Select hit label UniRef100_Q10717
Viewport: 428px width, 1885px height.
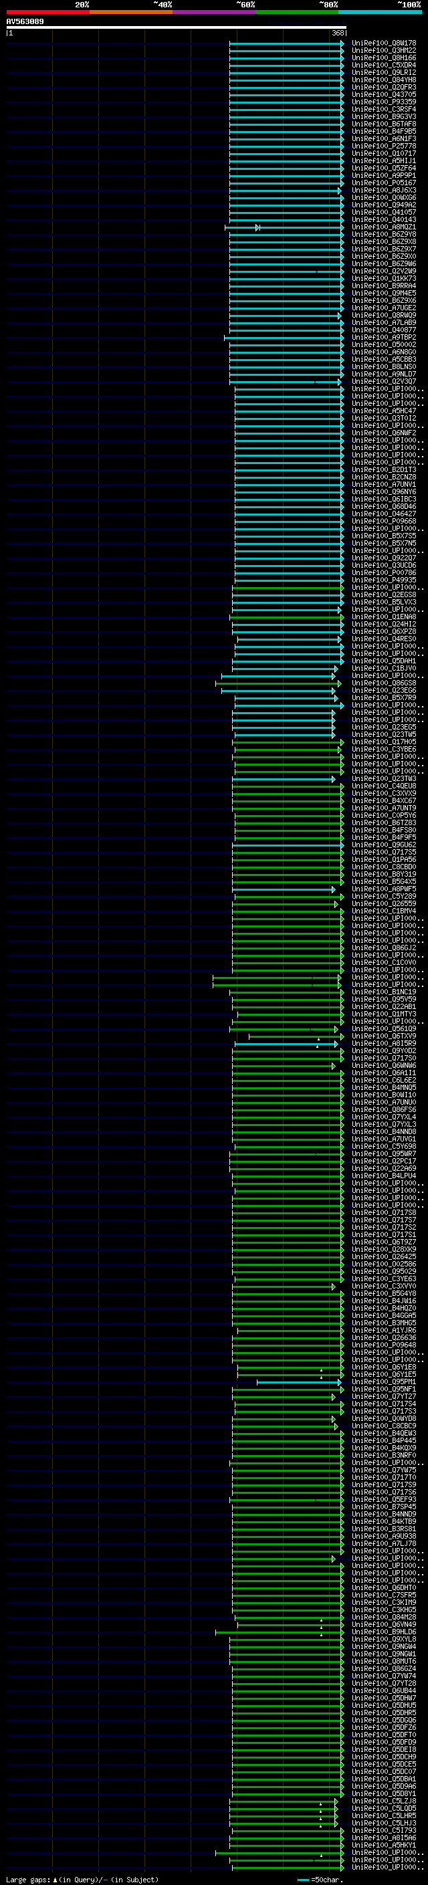384,154
